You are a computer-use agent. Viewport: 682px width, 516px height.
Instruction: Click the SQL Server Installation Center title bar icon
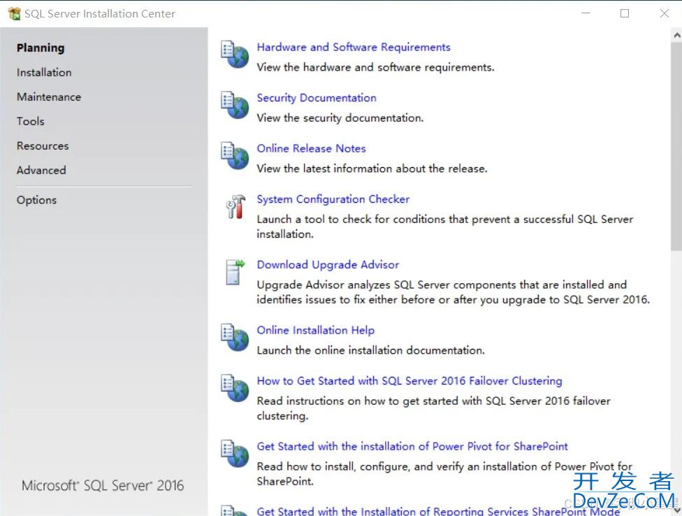coord(15,13)
